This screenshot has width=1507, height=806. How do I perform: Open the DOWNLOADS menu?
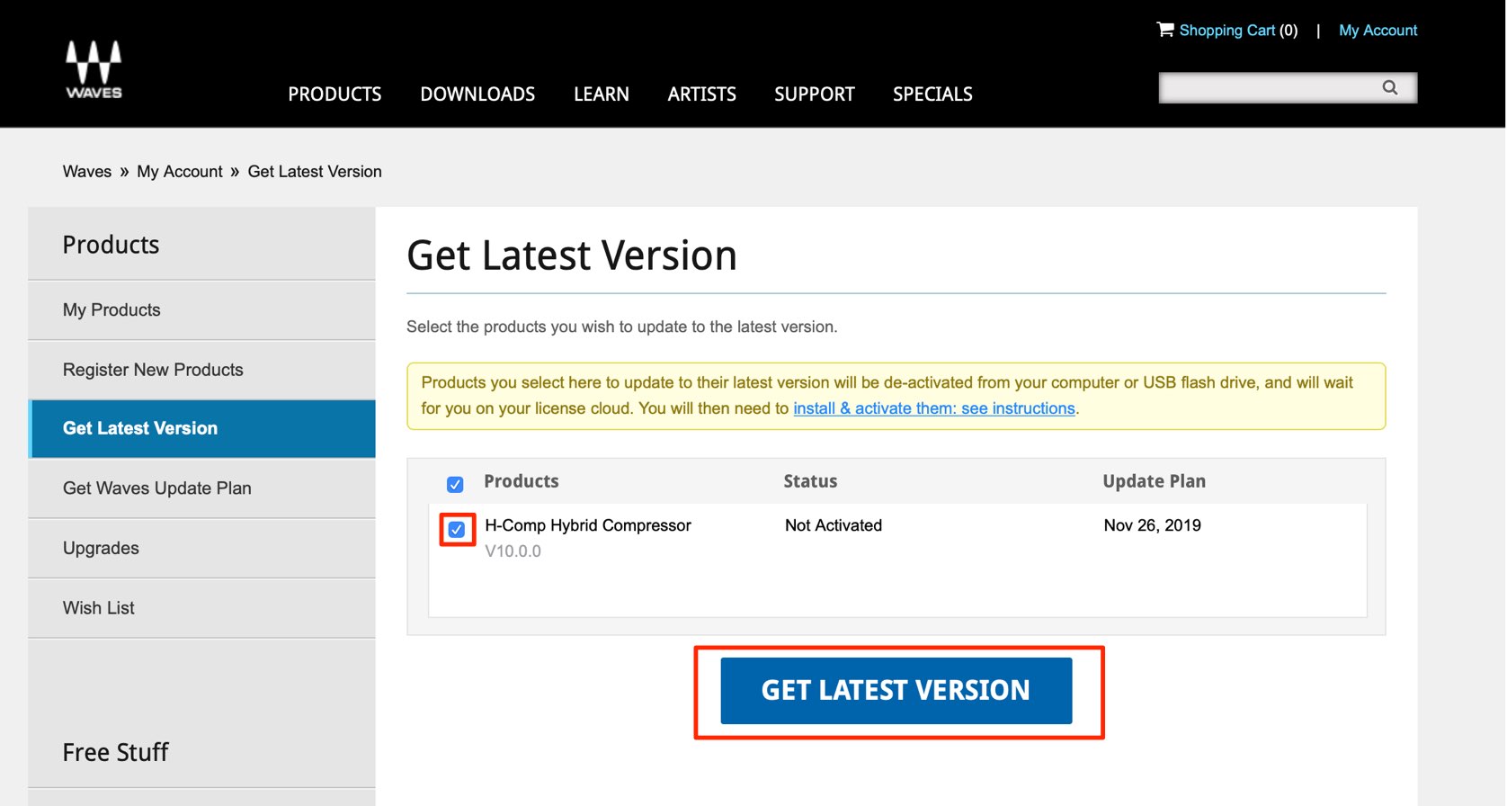[x=477, y=94]
